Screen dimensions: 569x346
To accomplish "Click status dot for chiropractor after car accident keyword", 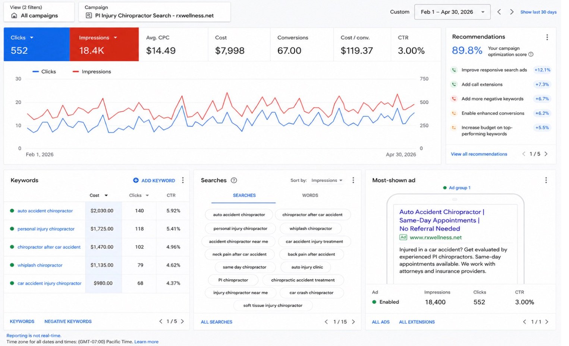I will 12,247.
